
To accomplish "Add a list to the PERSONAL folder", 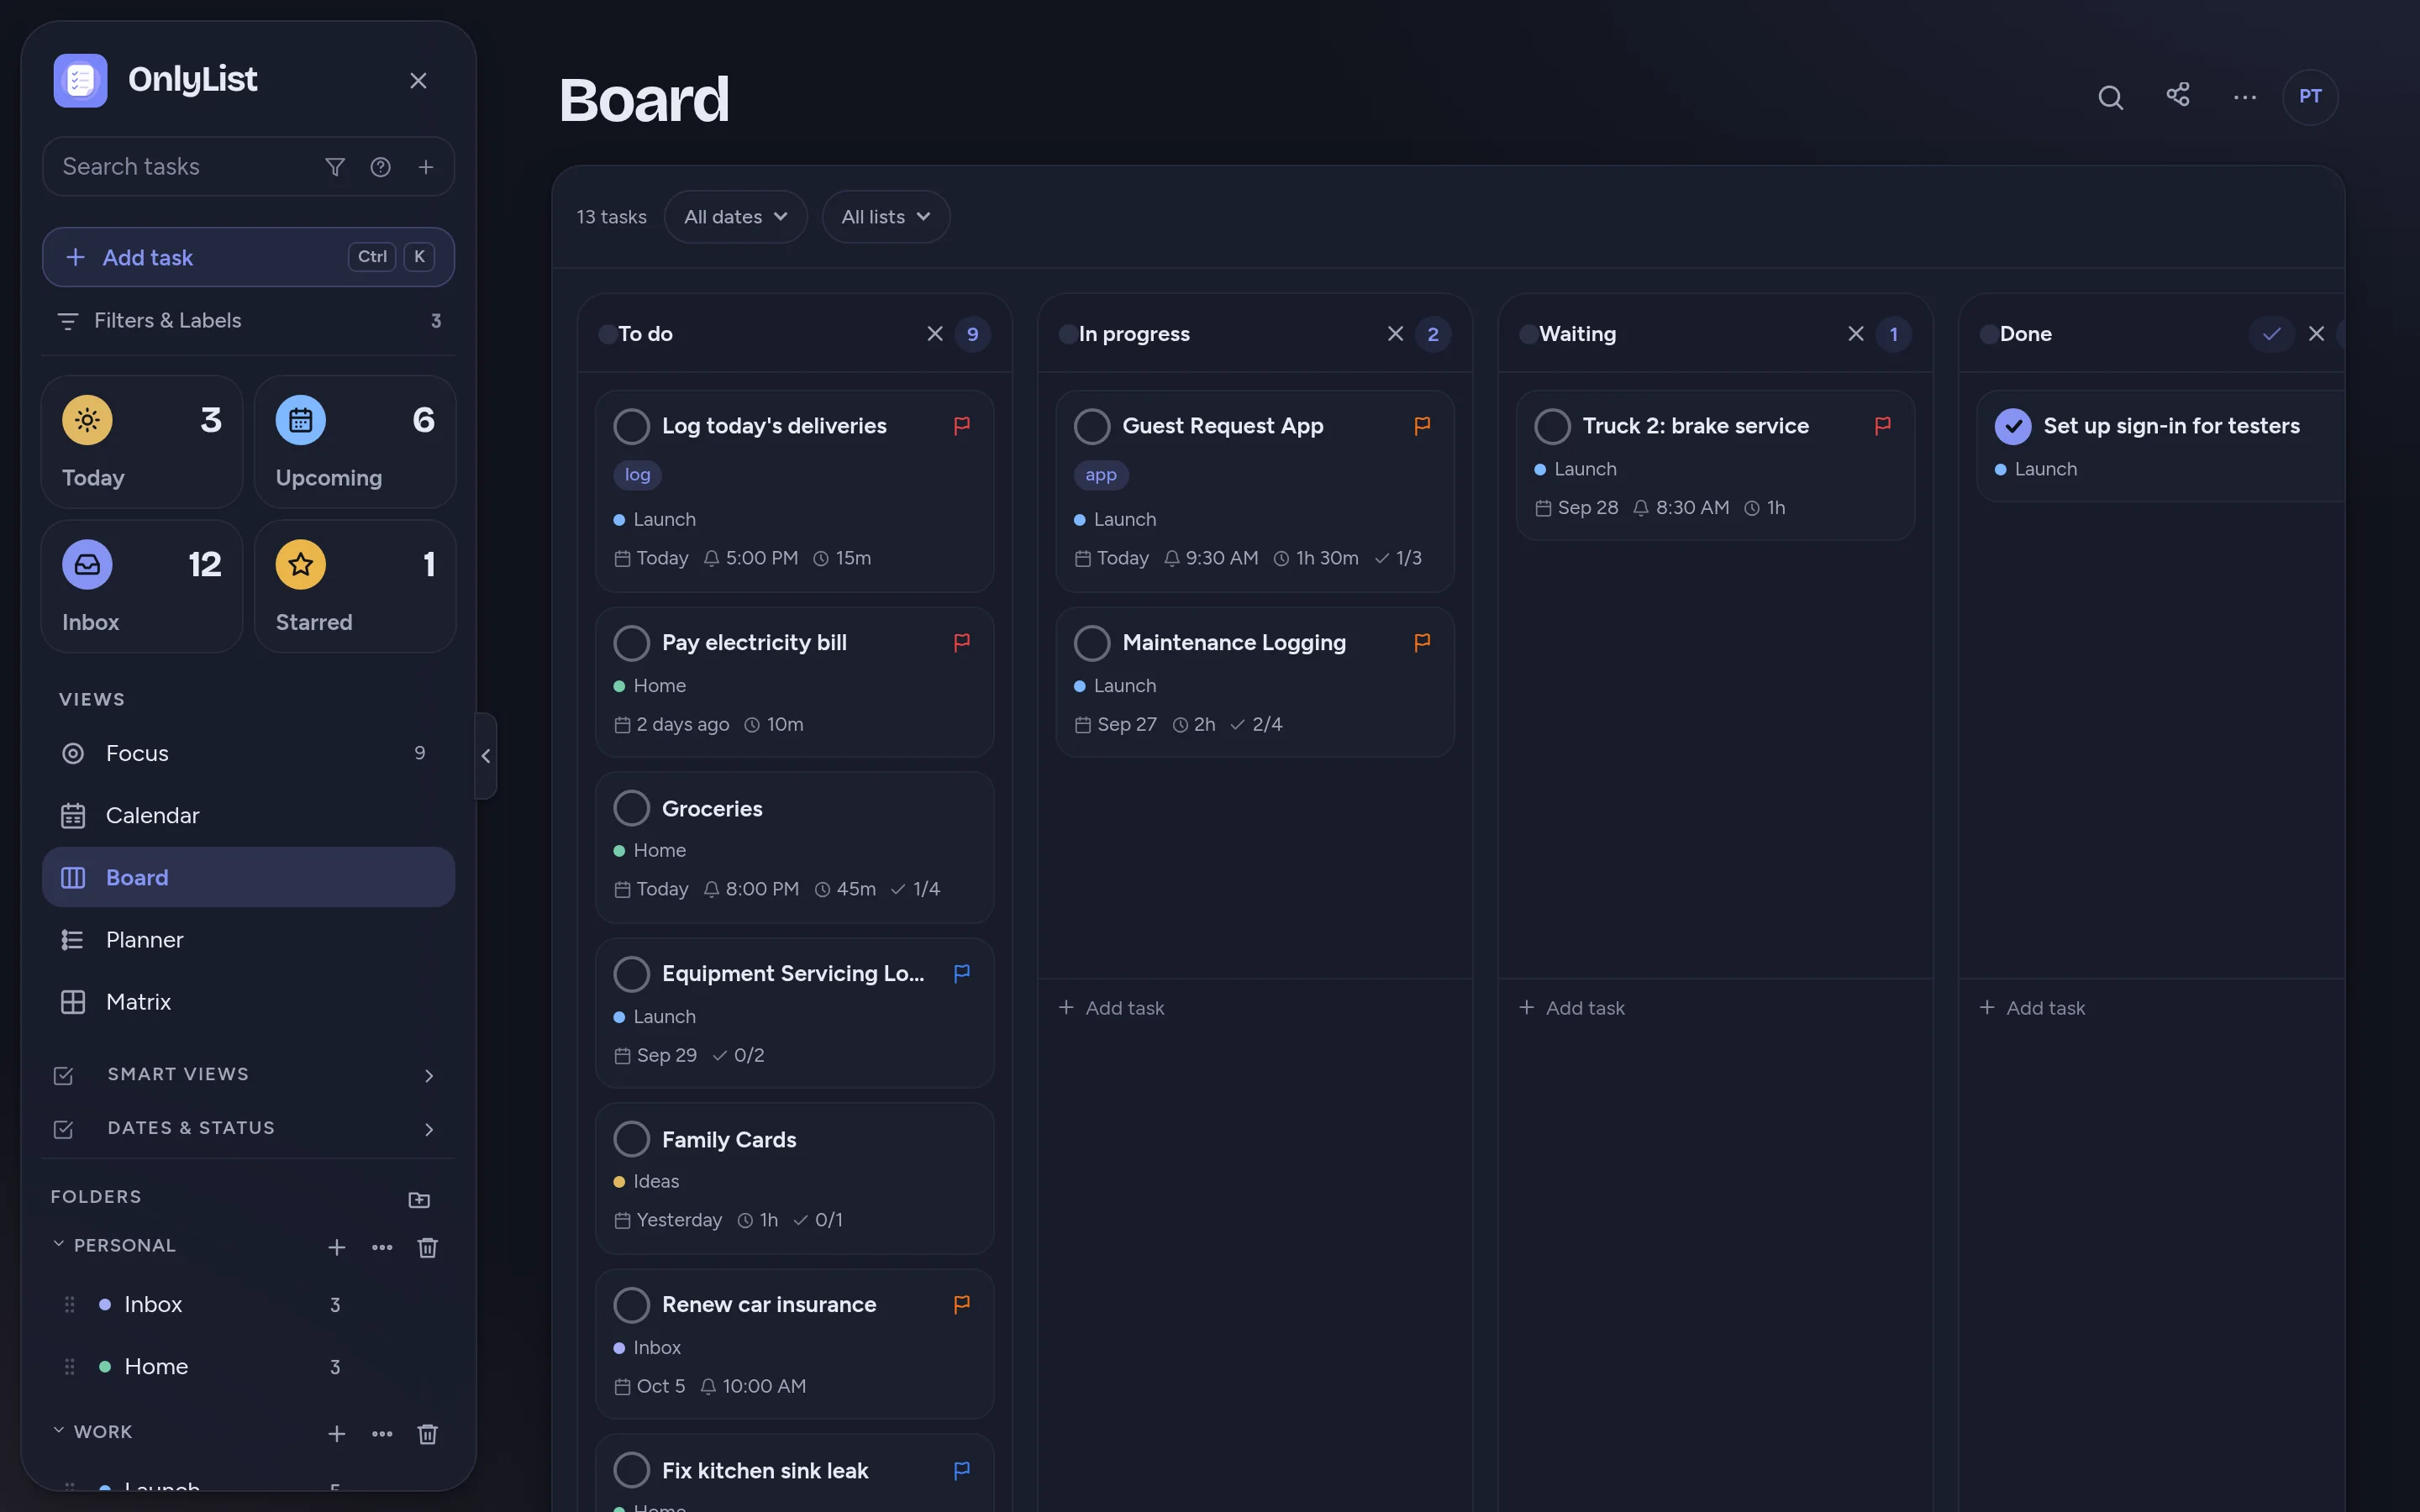I will point(337,1247).
